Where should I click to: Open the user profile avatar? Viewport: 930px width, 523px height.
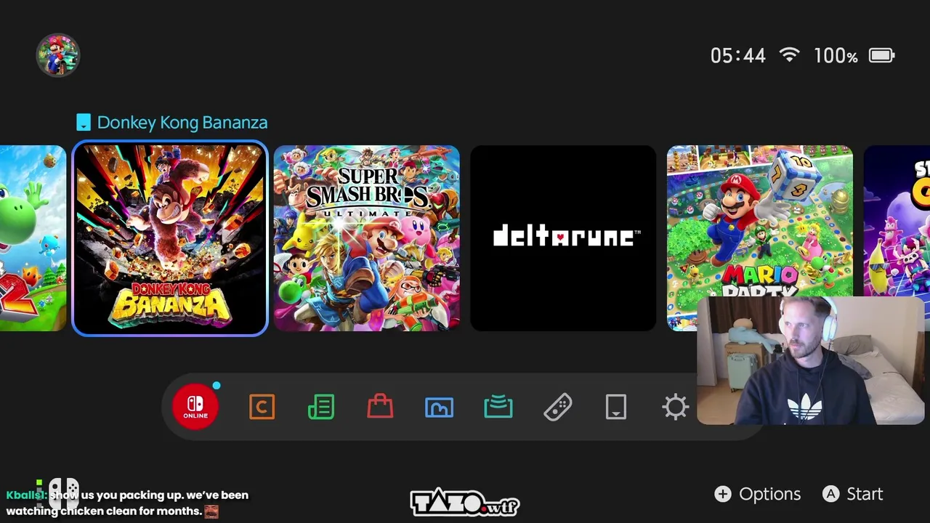(58, 54)
